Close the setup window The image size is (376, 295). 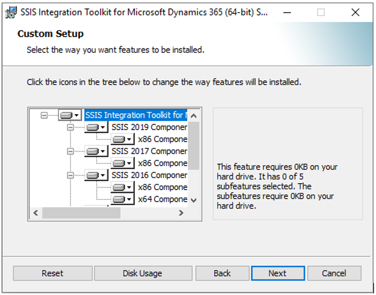[355, 12]
